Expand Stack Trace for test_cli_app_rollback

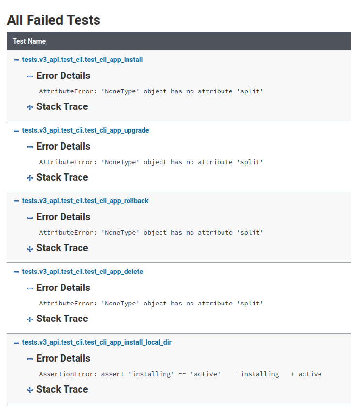30,248
